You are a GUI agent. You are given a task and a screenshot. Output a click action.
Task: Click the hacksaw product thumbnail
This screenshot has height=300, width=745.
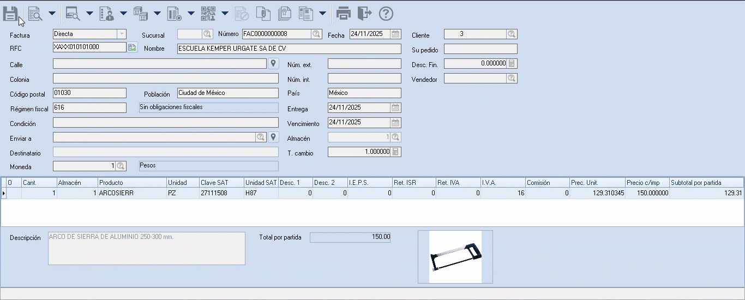click(455, 257)
